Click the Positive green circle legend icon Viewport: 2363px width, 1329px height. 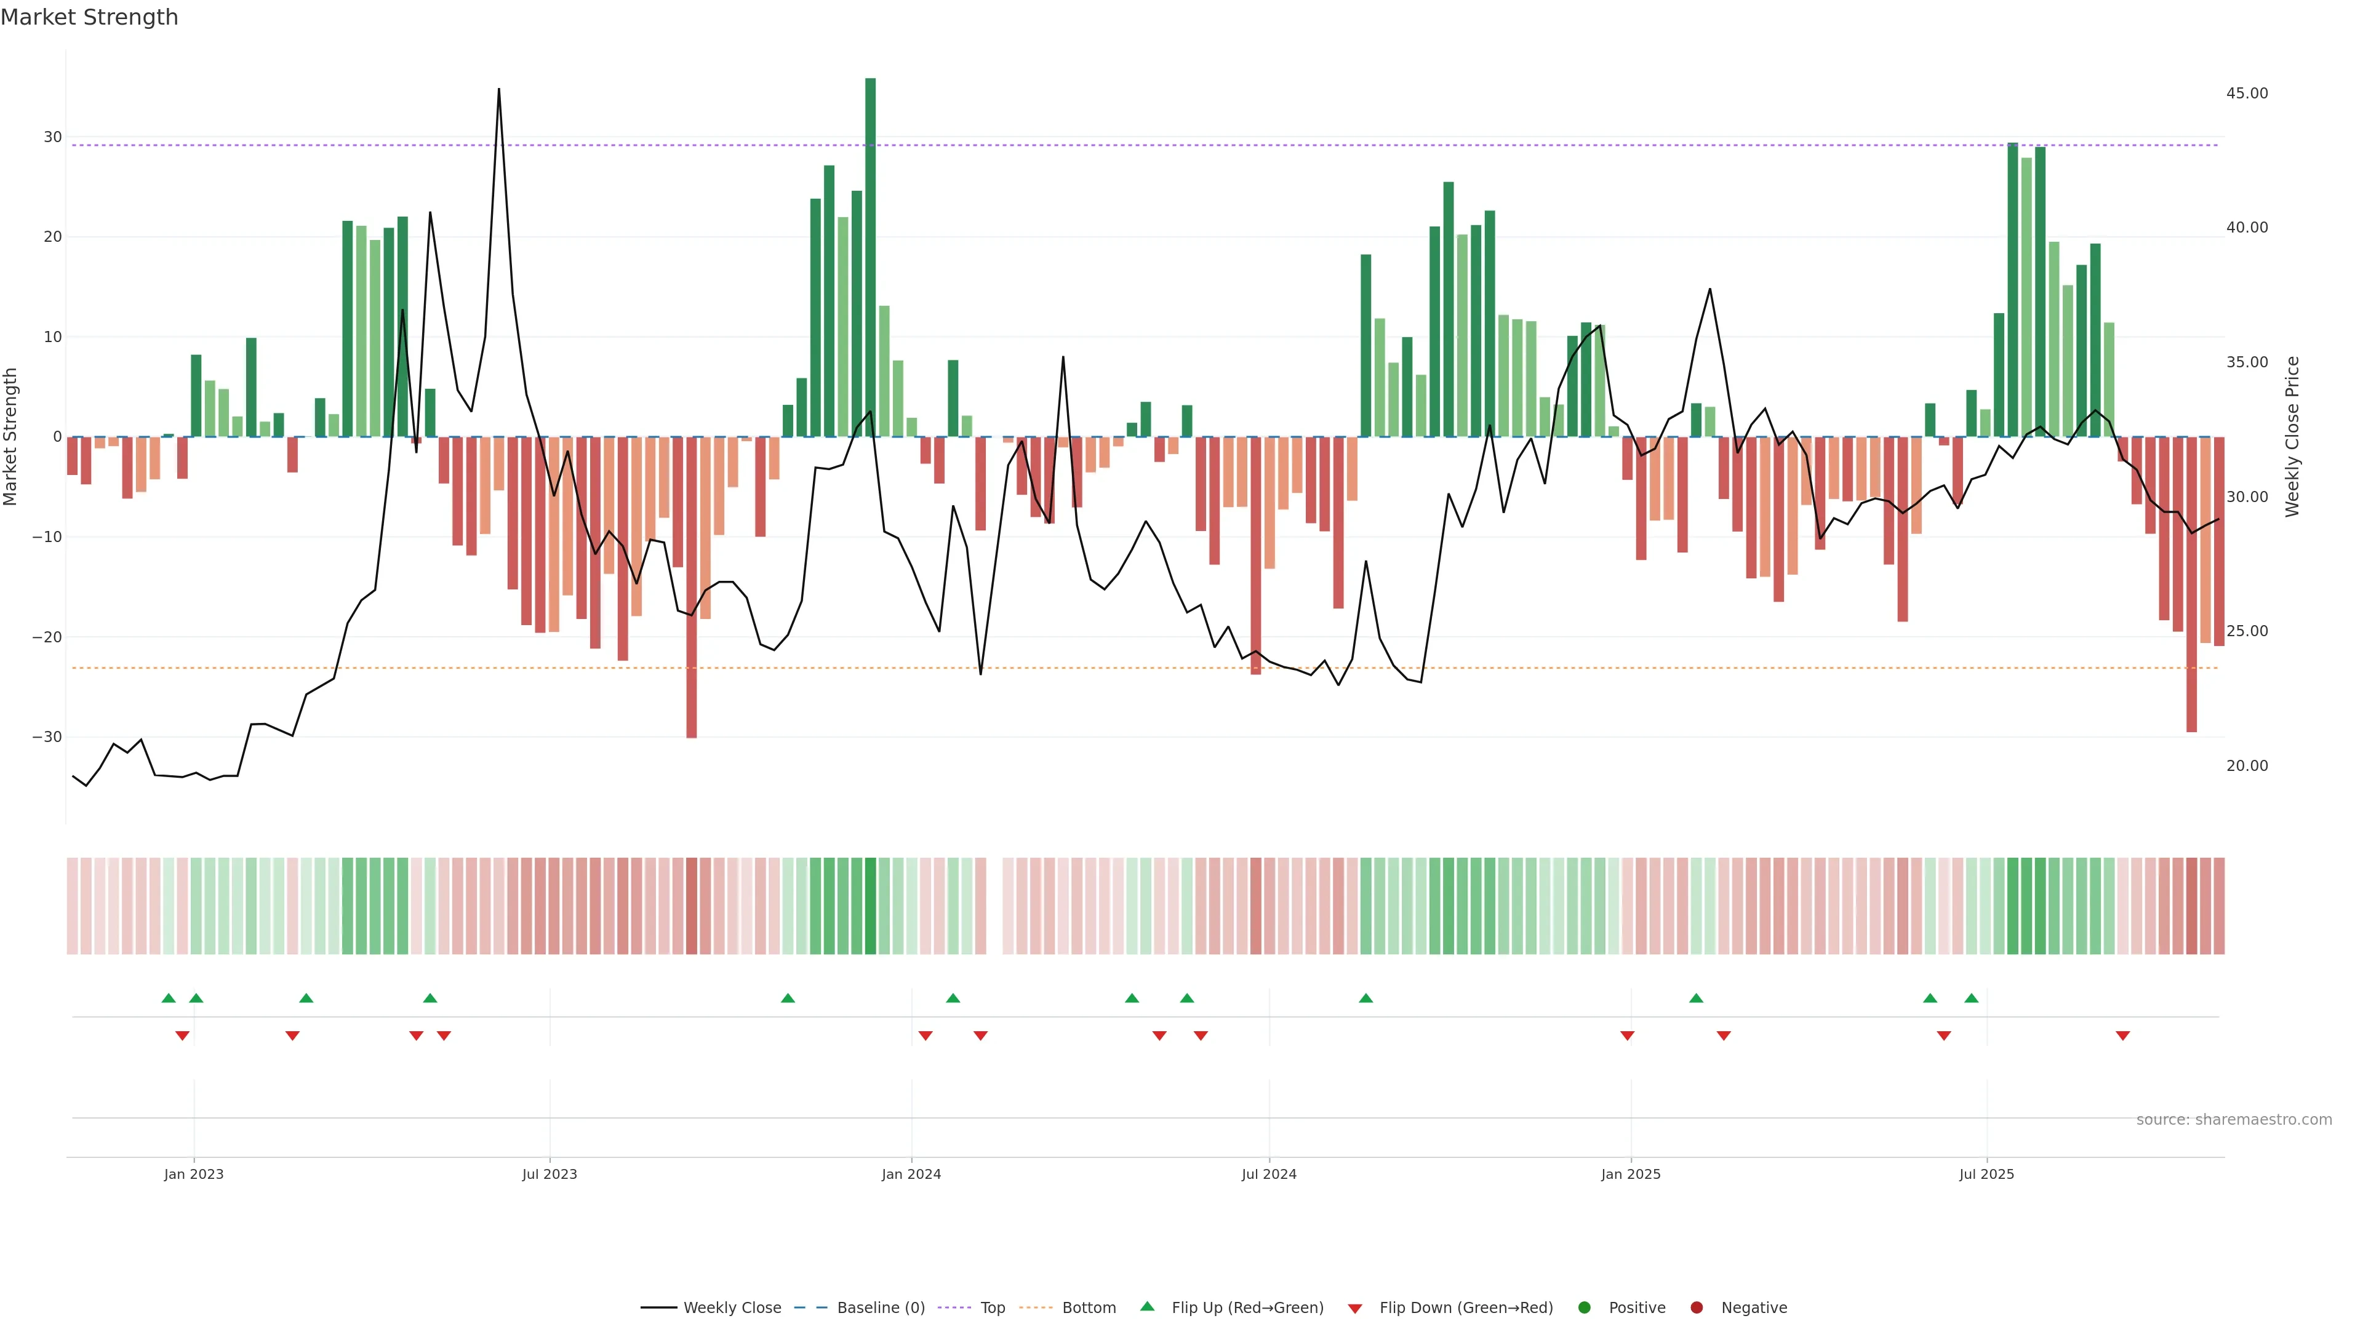[1584, 1308]
